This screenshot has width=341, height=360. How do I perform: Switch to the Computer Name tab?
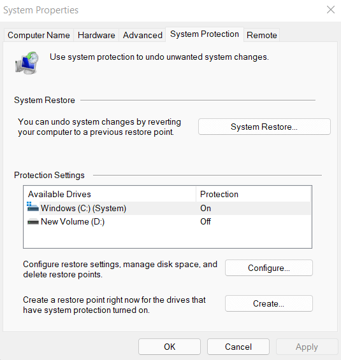39,35
